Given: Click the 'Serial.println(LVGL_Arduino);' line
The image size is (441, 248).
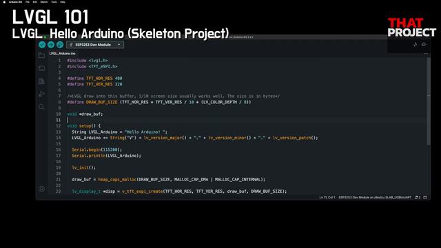Looking at the screenshot, I should coord(106,156).
